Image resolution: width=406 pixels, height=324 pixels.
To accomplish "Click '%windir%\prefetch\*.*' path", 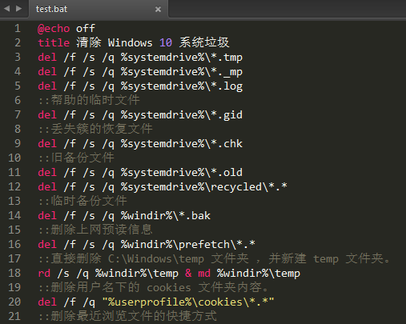I will [x=188, y=245].
